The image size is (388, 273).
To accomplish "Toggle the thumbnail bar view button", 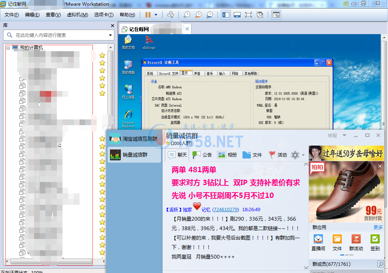I will 237,15.
